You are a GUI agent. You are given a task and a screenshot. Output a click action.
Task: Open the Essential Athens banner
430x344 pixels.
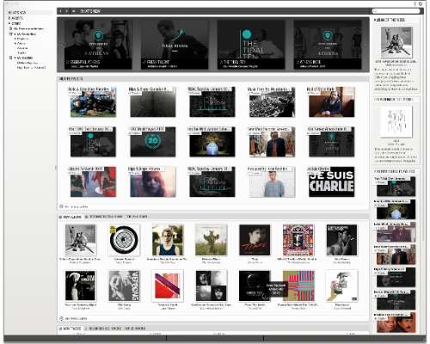click(98, 45)
